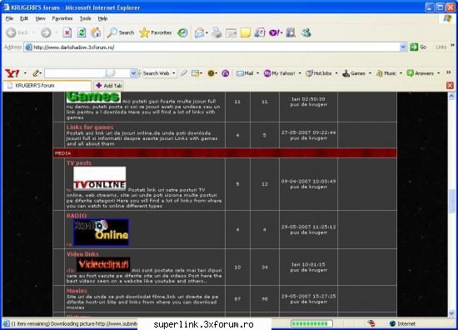Click the Mail envelope toolbar icon
The height and width of the screenshot is (330, 458).
click(x=200, y=32)
